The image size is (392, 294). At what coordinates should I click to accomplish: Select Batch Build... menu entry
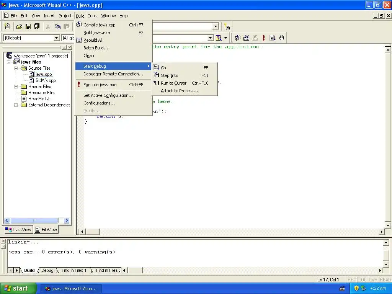click(x=113, y=48)
